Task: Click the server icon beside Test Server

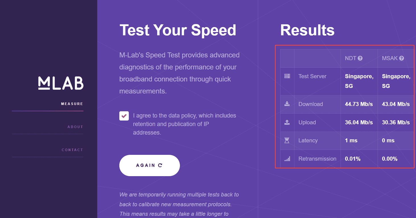Action: pos(287,76)
